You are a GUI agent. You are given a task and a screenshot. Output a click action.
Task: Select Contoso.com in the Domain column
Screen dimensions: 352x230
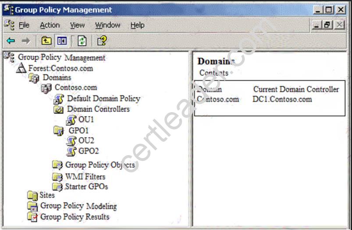click(218, 99)
